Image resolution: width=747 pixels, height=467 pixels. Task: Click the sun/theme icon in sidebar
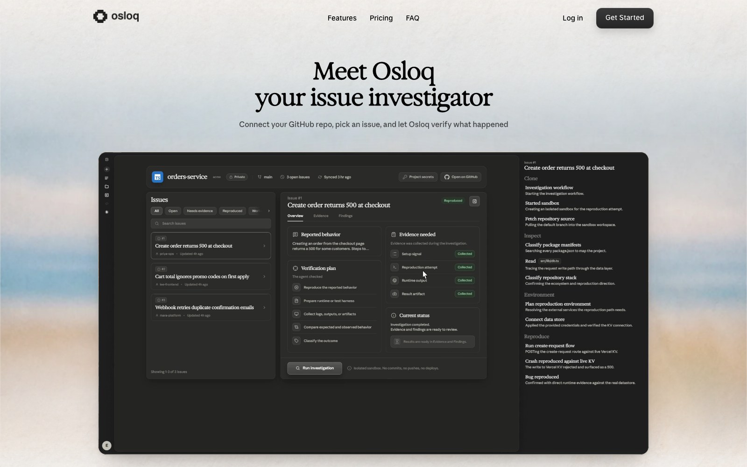pyautogui.click(x=106, y=212)
